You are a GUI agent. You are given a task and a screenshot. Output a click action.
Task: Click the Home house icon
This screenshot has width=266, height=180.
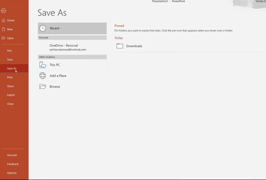[4, 20]
